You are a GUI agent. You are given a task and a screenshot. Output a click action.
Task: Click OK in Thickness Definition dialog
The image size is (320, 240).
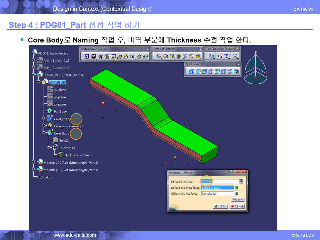(x=220, y=206)
